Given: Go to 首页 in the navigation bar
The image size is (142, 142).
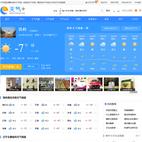Looking at the screenshot, I should [7, 19].
